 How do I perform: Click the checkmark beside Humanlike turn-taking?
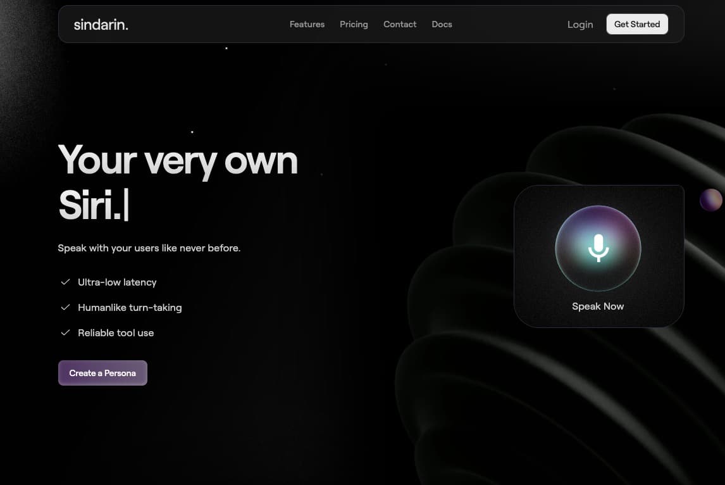click(x=65, y=307)
